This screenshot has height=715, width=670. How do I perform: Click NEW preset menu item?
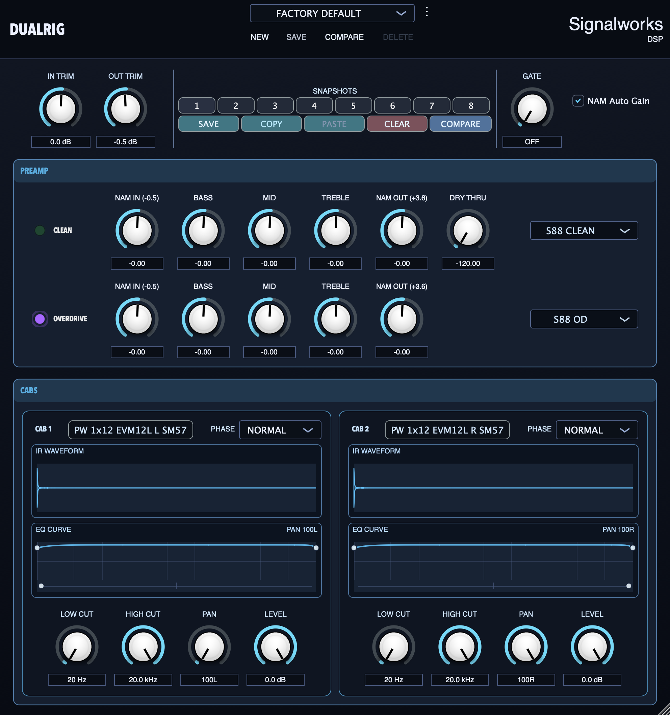tap(259, 37)
